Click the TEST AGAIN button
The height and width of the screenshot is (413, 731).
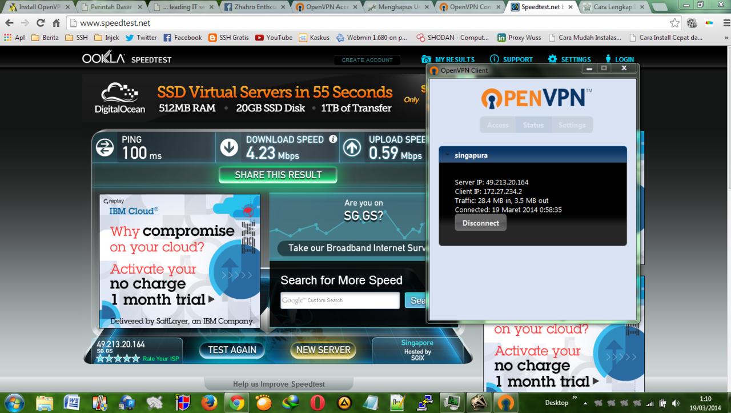232,350
